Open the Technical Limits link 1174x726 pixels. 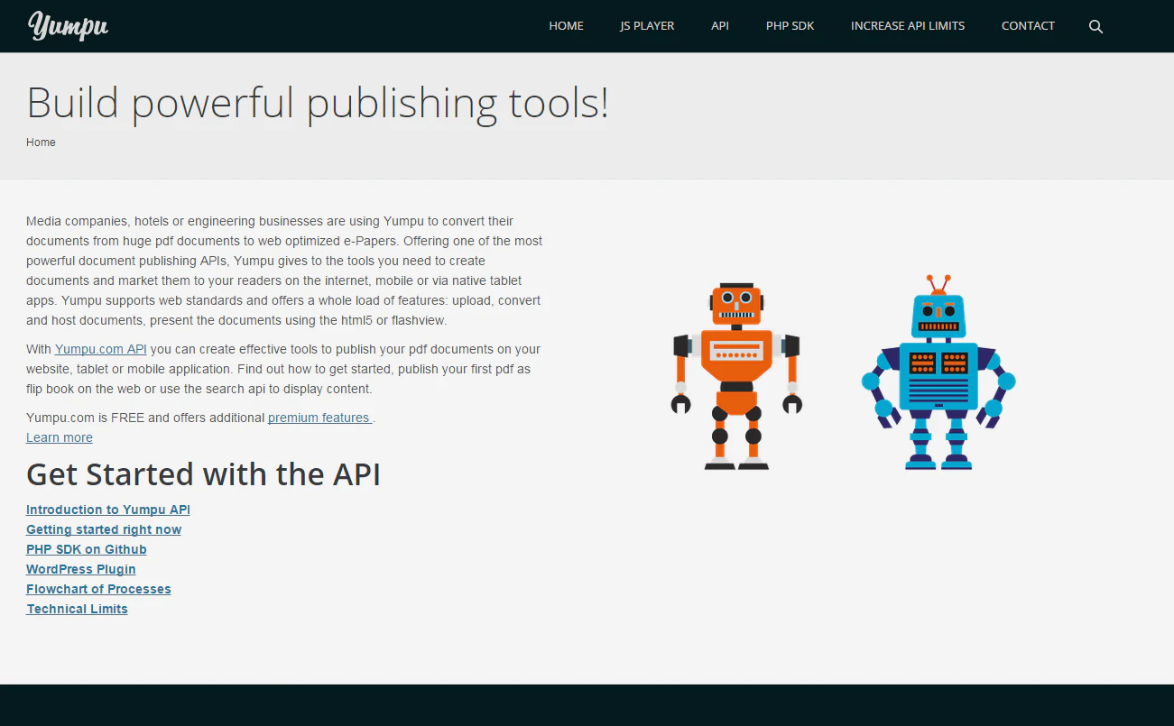coord(77,609)
